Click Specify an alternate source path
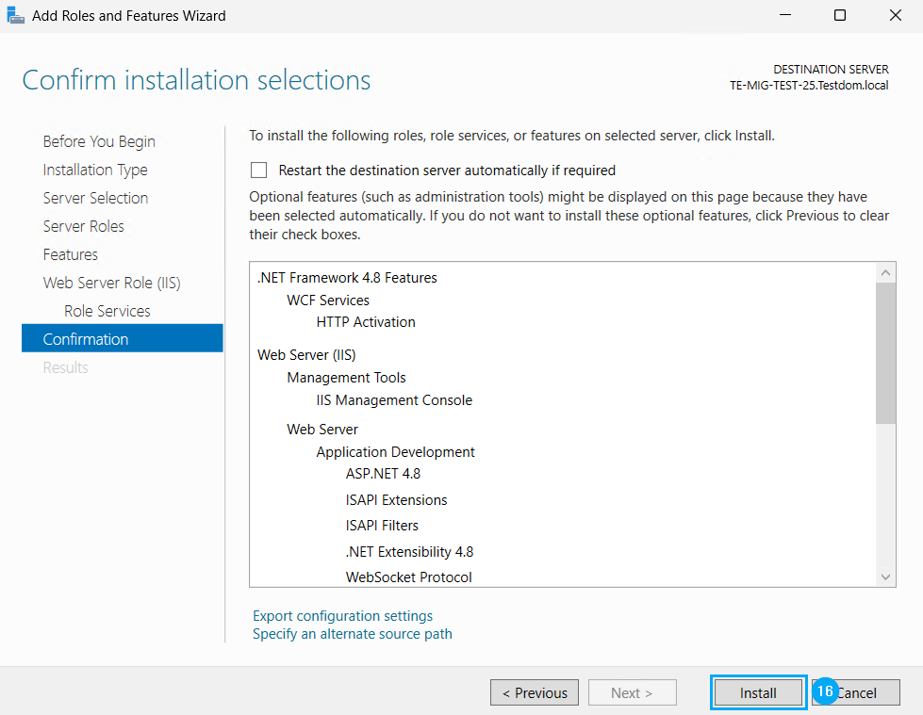923x715 pixels. (x=352, y=634)
